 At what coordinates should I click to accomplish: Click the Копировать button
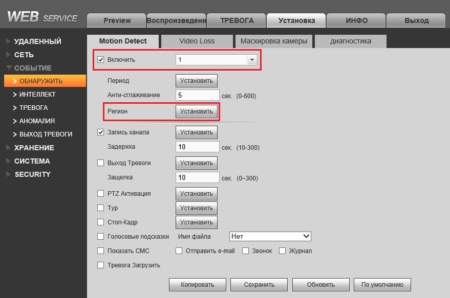pos(198,285)
